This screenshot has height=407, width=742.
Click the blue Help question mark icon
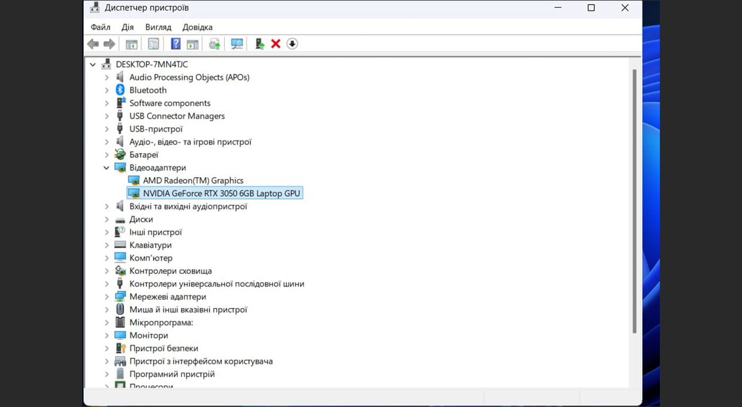click(x=175, y=44)
